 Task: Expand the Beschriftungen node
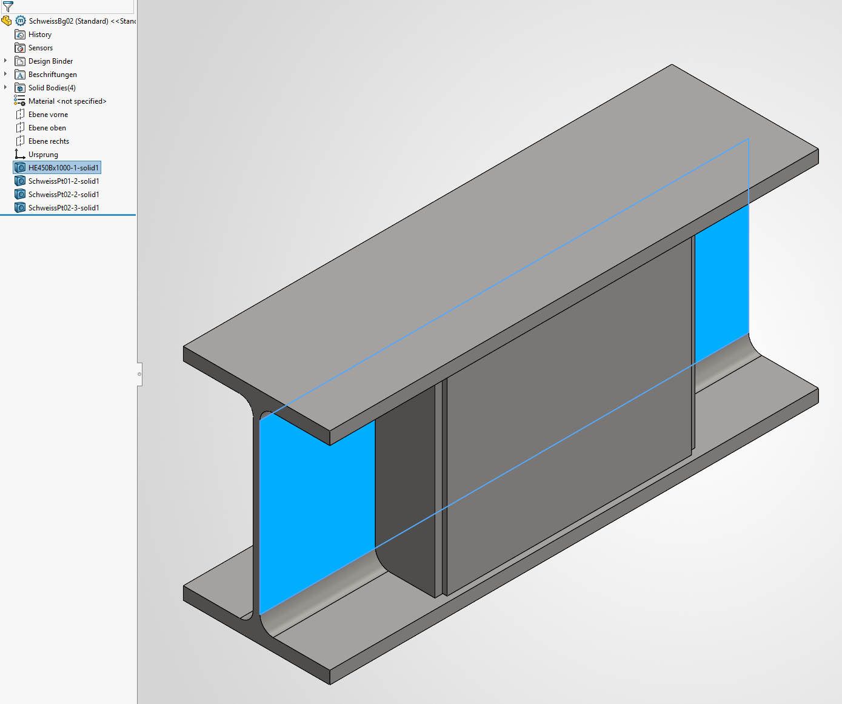(5, 74)
